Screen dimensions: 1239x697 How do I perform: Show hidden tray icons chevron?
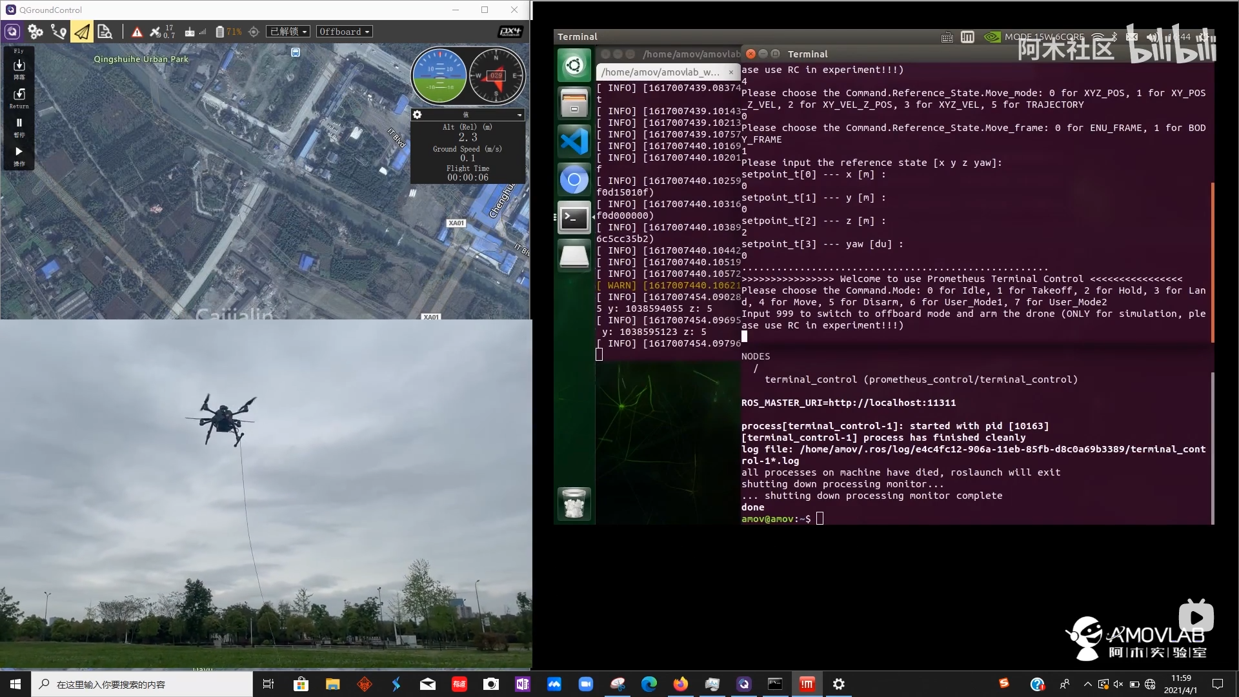coord(1088,684)
